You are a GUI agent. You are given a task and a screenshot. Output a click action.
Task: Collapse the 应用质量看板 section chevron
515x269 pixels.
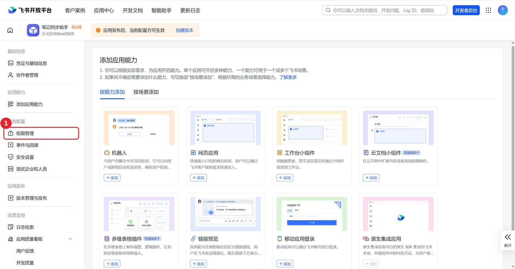[70, 239]
